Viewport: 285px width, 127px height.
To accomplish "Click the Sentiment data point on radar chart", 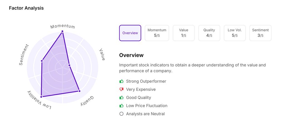I will [x=42, y=61].
